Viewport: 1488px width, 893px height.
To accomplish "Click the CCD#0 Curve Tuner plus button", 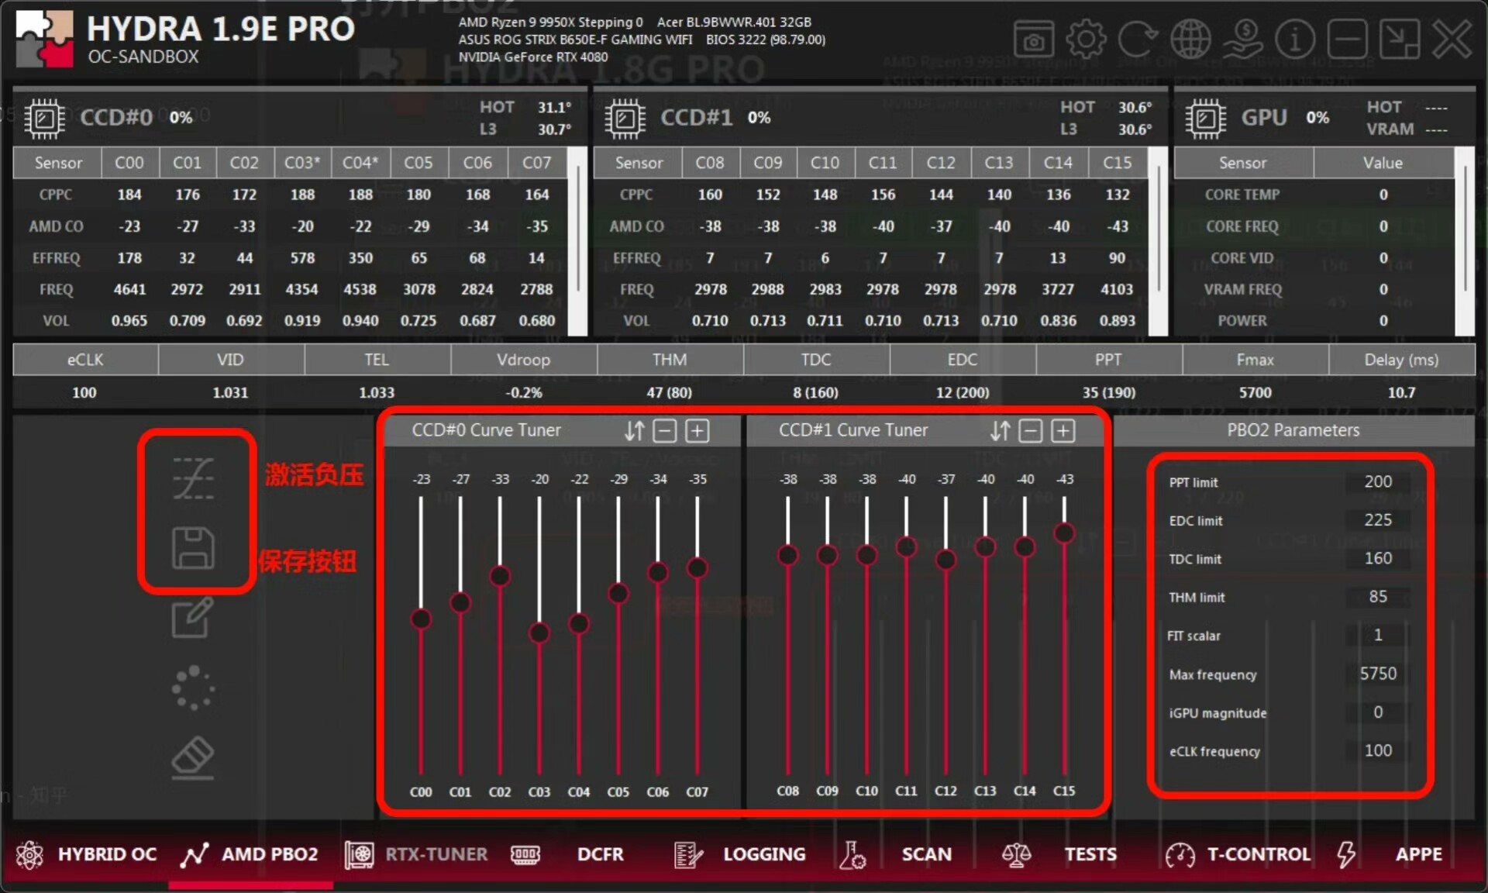I will (697, 431).
